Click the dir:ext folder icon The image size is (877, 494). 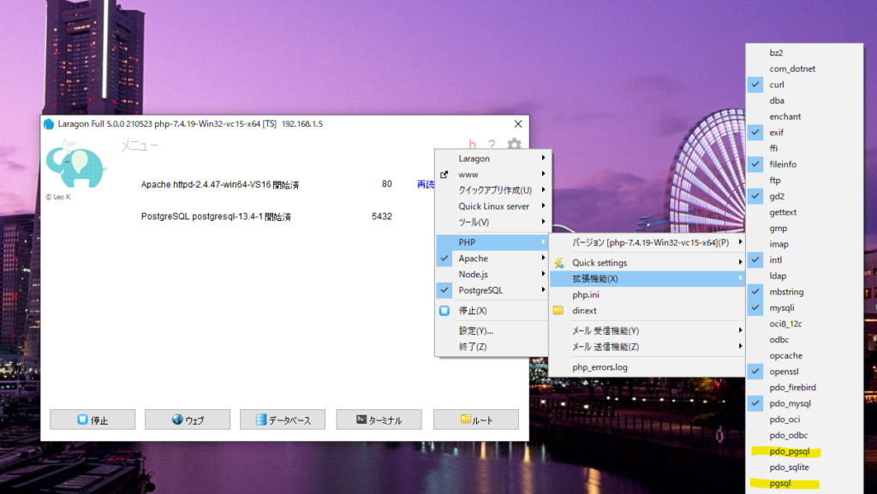tap(558, 310)
